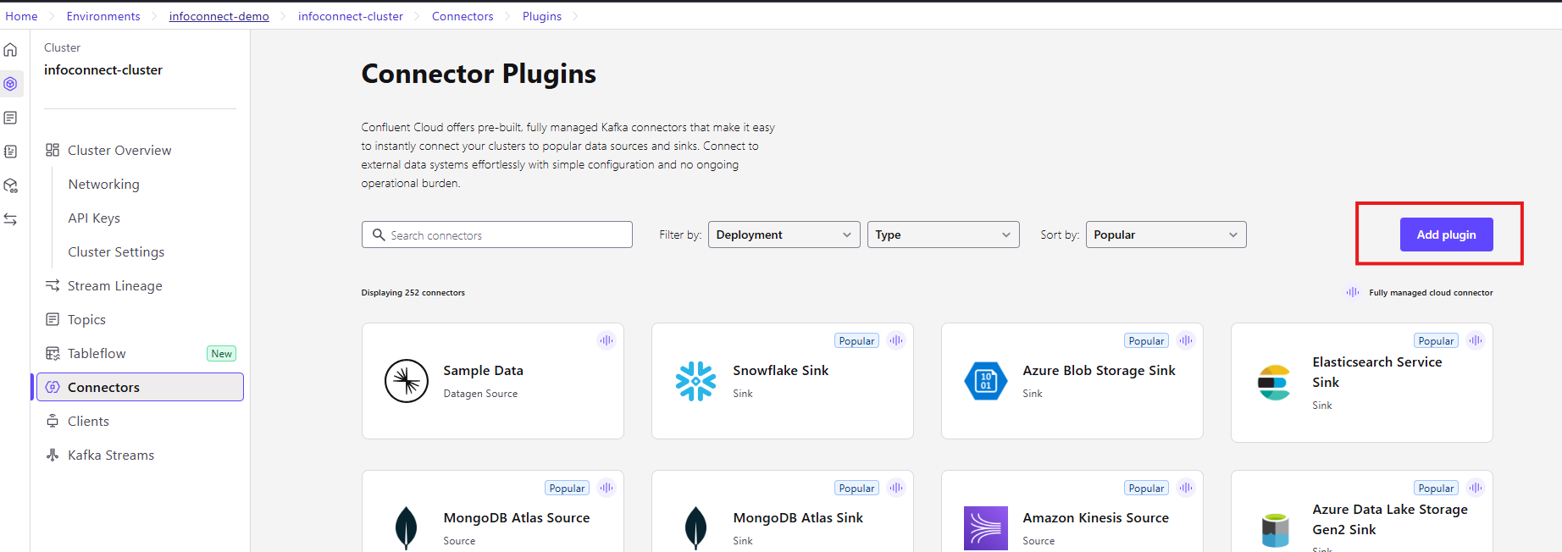The width and height of the screenshot is (1562, 552).
Task: Click the Plugins breadcrumb link
Action: [x=542, y=16]
